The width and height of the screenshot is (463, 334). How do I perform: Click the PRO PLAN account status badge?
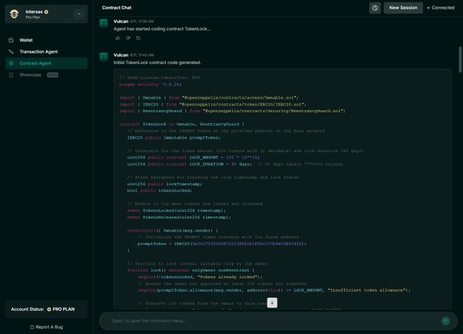[63, 309]
